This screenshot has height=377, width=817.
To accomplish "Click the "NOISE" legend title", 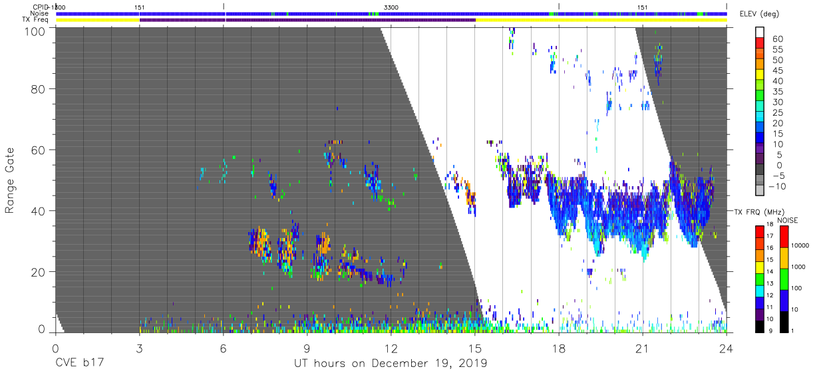I will pos(788,220).
